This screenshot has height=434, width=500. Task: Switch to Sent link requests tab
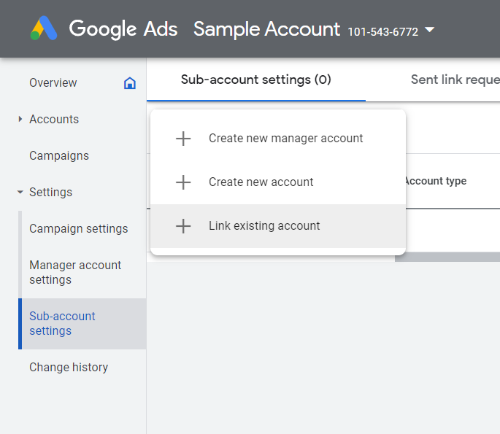[x=455, y=80]
